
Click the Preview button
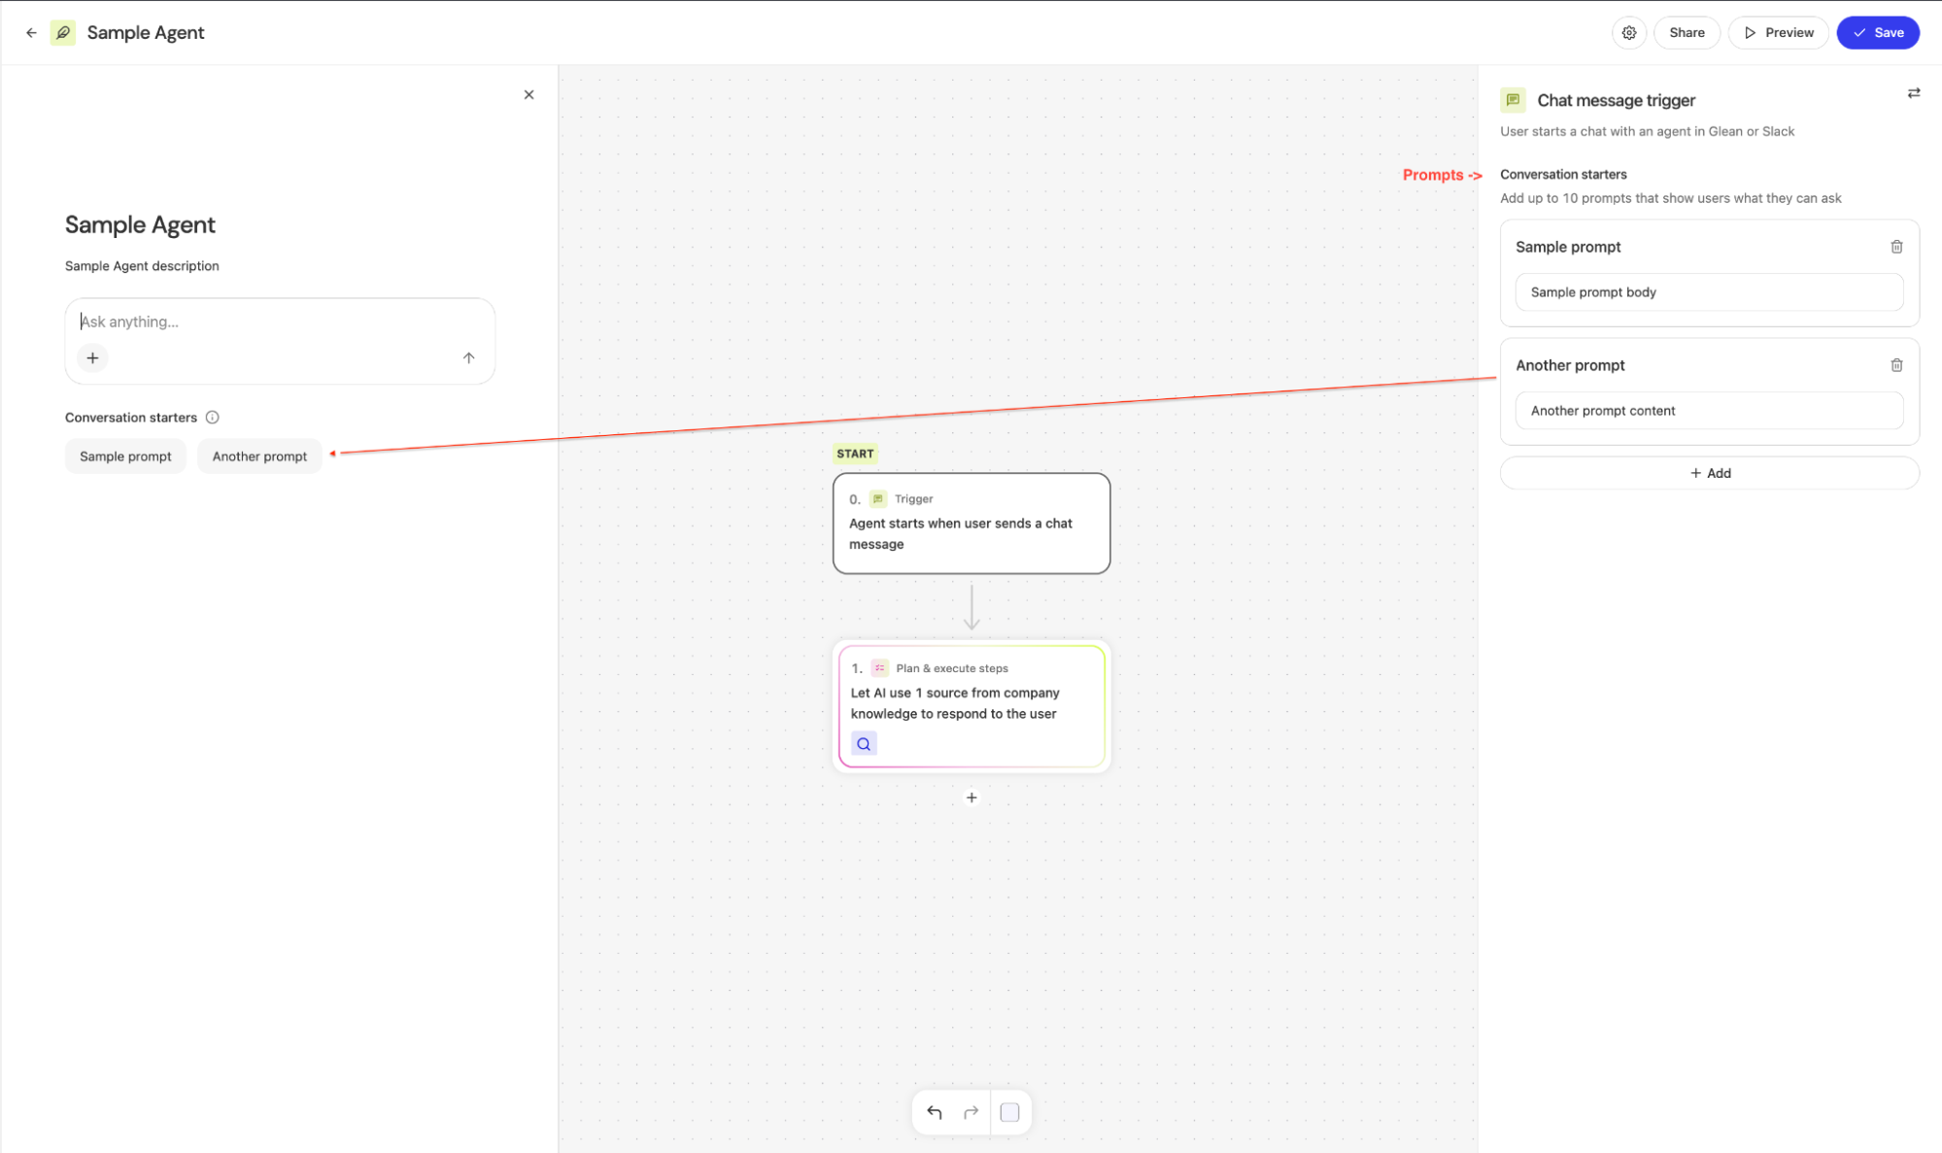[x=1779, y=33]
